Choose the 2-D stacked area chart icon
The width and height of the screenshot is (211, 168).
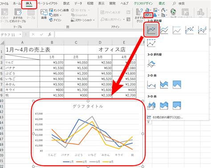164,84
